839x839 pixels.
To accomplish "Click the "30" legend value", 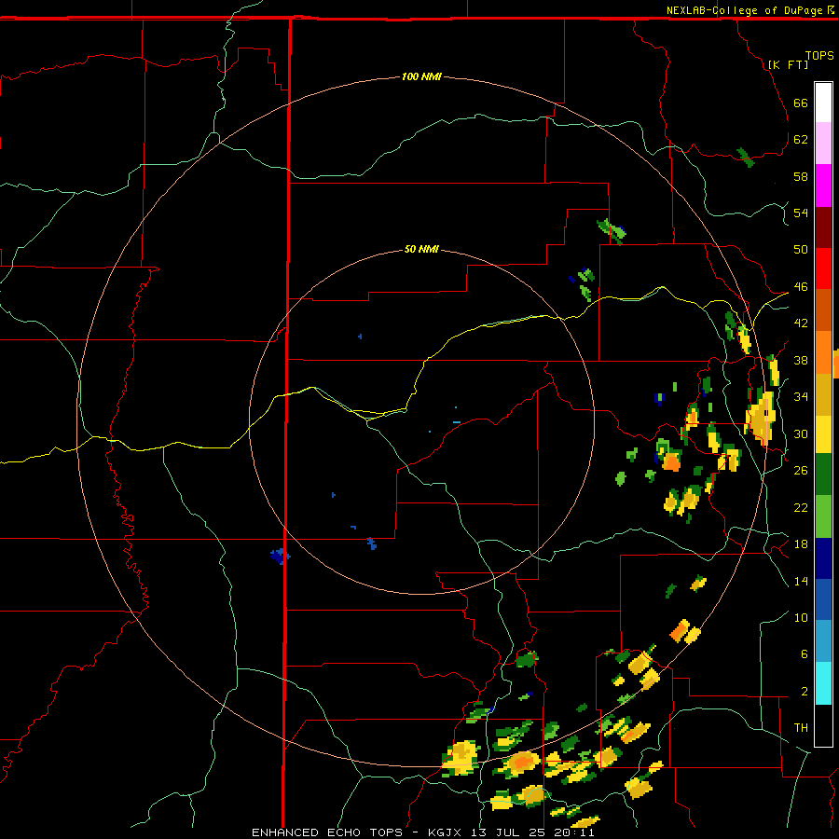I will coord(801,433).
